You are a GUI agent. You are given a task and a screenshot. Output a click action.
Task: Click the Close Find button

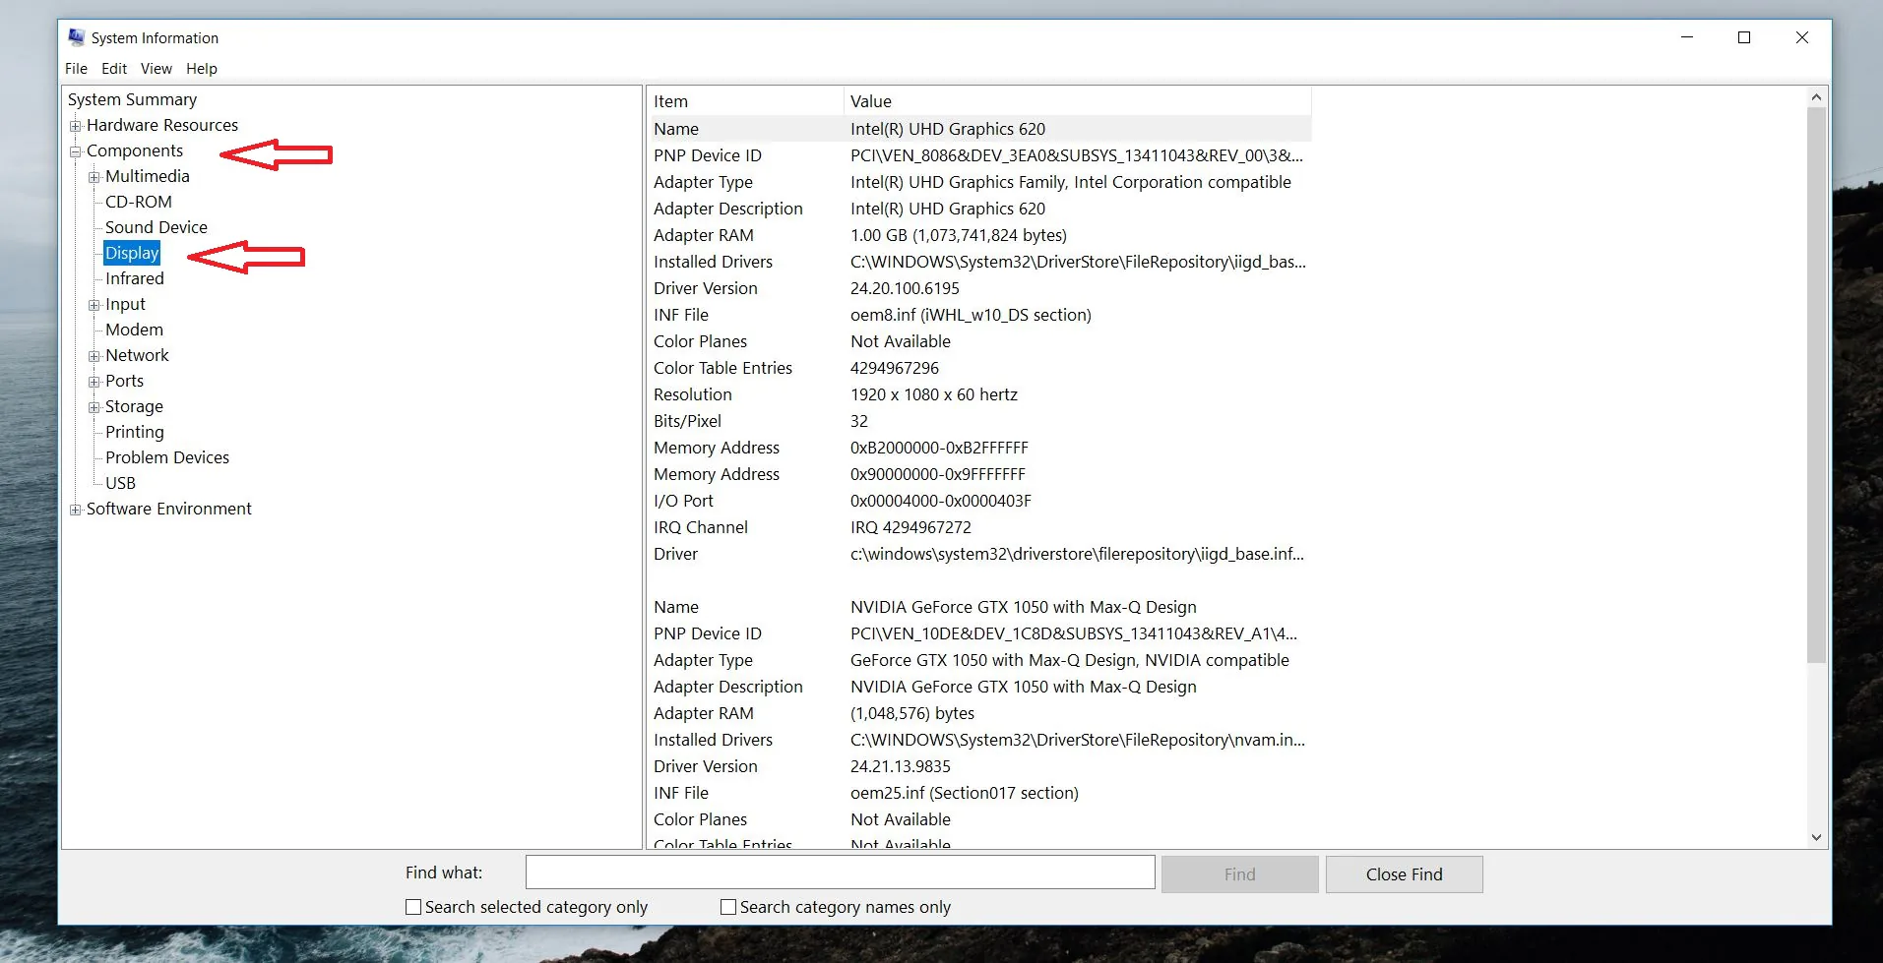1404,874
